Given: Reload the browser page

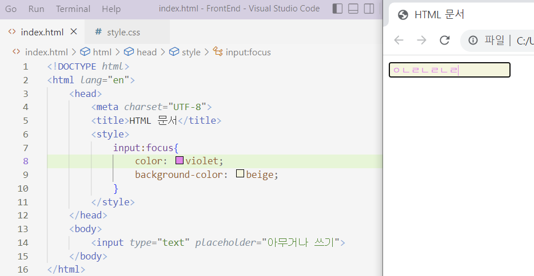Looking at the screenshot, I should pyautogui.click(x=444, y=40).
